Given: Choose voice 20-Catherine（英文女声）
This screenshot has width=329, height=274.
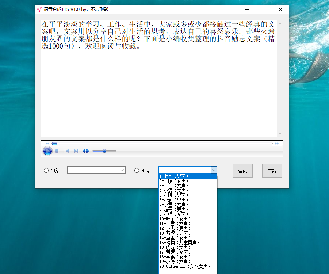Looking at the screenshot, I should click(x=185, y=266).
